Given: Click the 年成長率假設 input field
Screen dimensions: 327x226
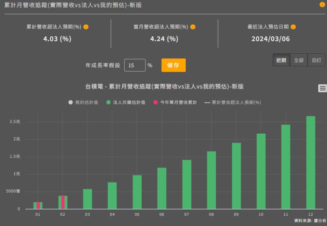Looking at the screenshot, I should pyautogui.click(x=135, y=65).
